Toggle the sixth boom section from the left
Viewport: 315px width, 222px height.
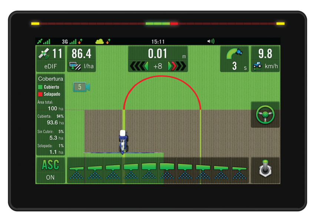[167, 170]
